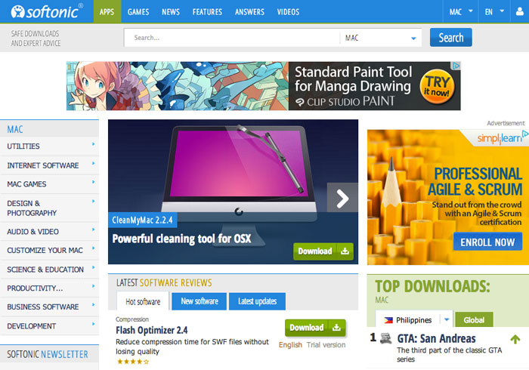Image resolution: width=529 pixels, height=370 pixels.
Task: Download Flash Optimizer 2.4
Action: (315, 328)
